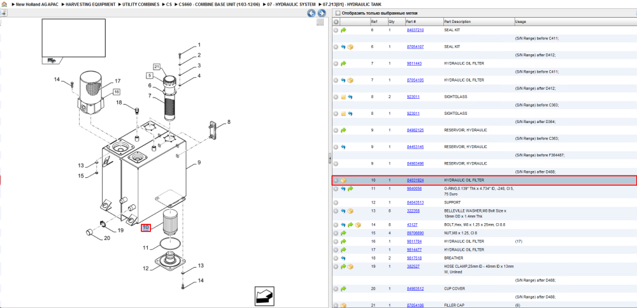Open part number link 923011 for qty 2

pos(413,97)
